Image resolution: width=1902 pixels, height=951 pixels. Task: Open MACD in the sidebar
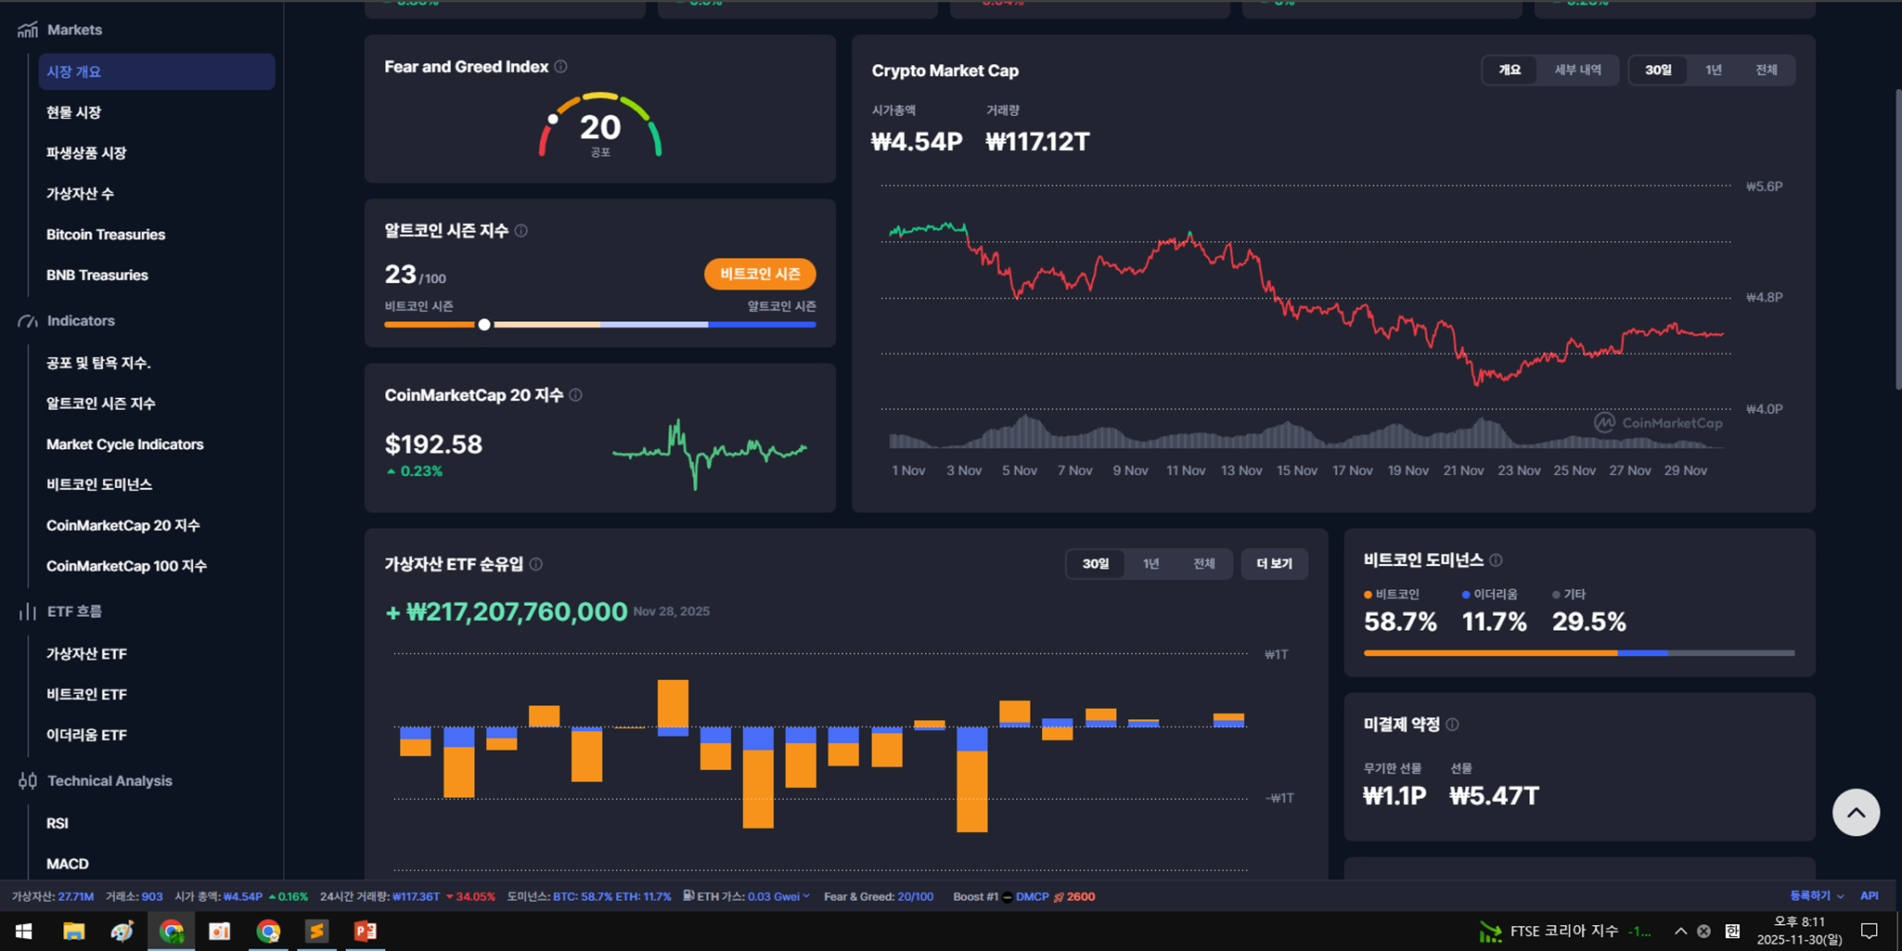[x=68, y=864]
